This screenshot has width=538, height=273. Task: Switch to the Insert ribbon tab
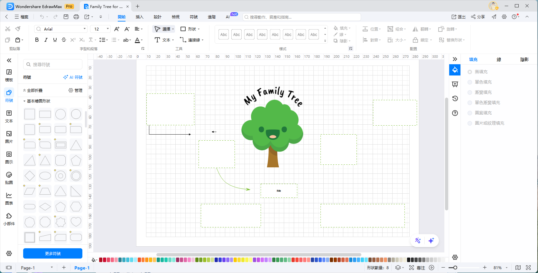(139, 17)
